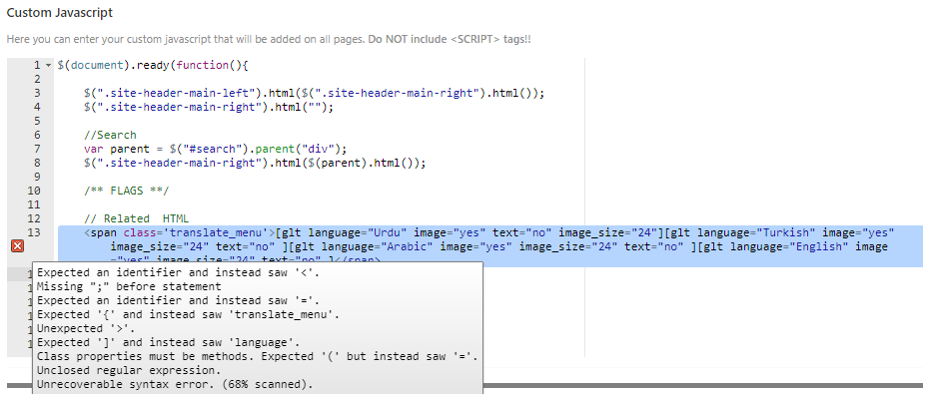This screenshot has height=394, width=936.
Task: Click the Do NOT include SCRIPT tags notice
Action: pyautogui.click(x=450, y=39)
